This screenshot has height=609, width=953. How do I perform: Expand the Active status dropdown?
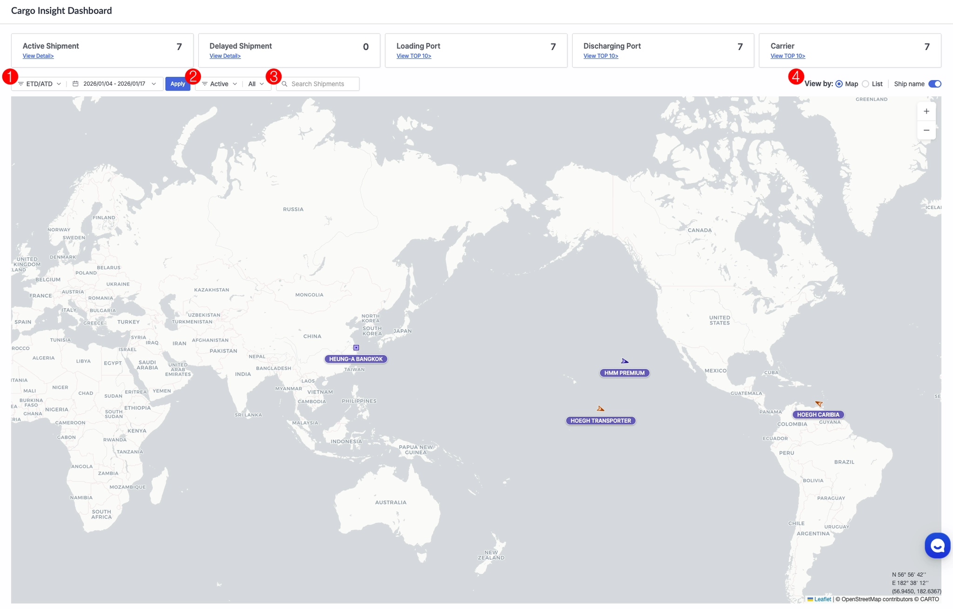(x=219, y=84)
